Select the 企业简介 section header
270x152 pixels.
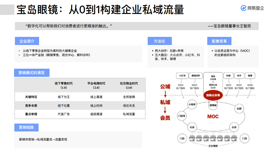[27, 41]
